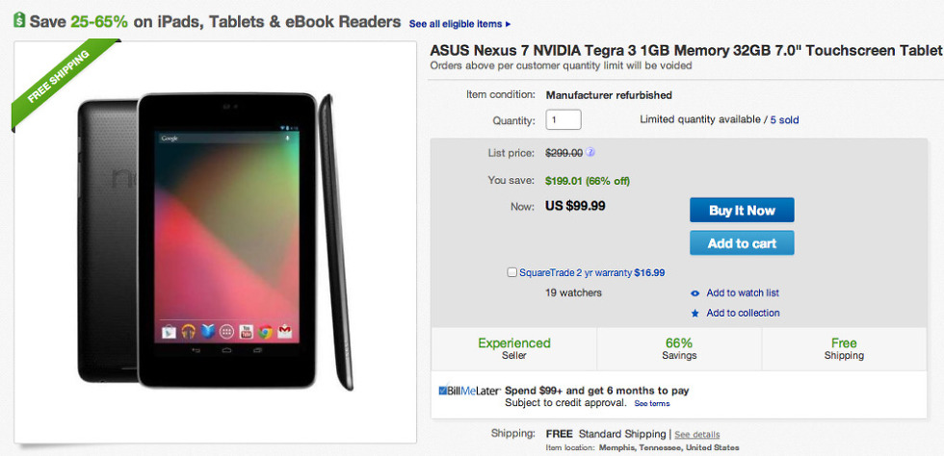
Task: Open the shipping See details link
Action: (x=696, y=435)
